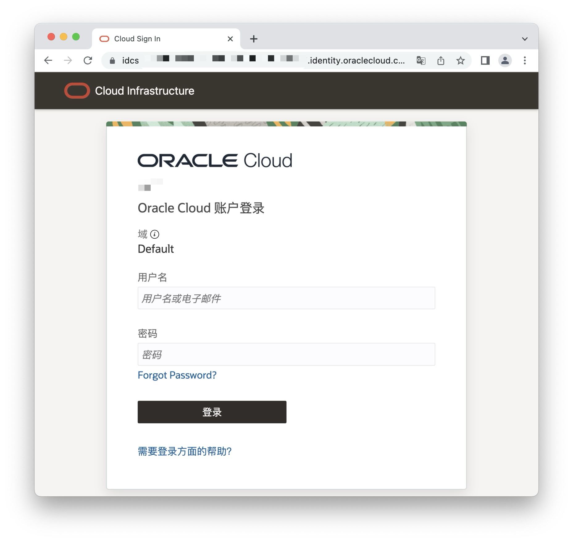Toggle the browser side panel icon
Viewport: 573px width, 542px height.
pyautogui.click(x=485, y=60)
